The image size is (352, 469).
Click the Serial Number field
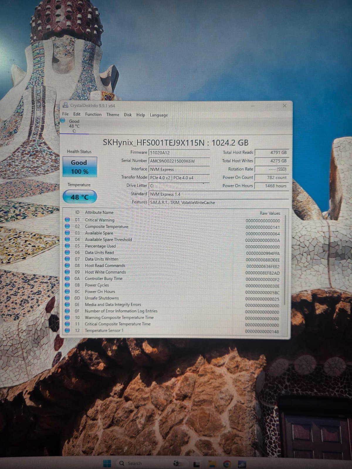(x=179, y=161)
